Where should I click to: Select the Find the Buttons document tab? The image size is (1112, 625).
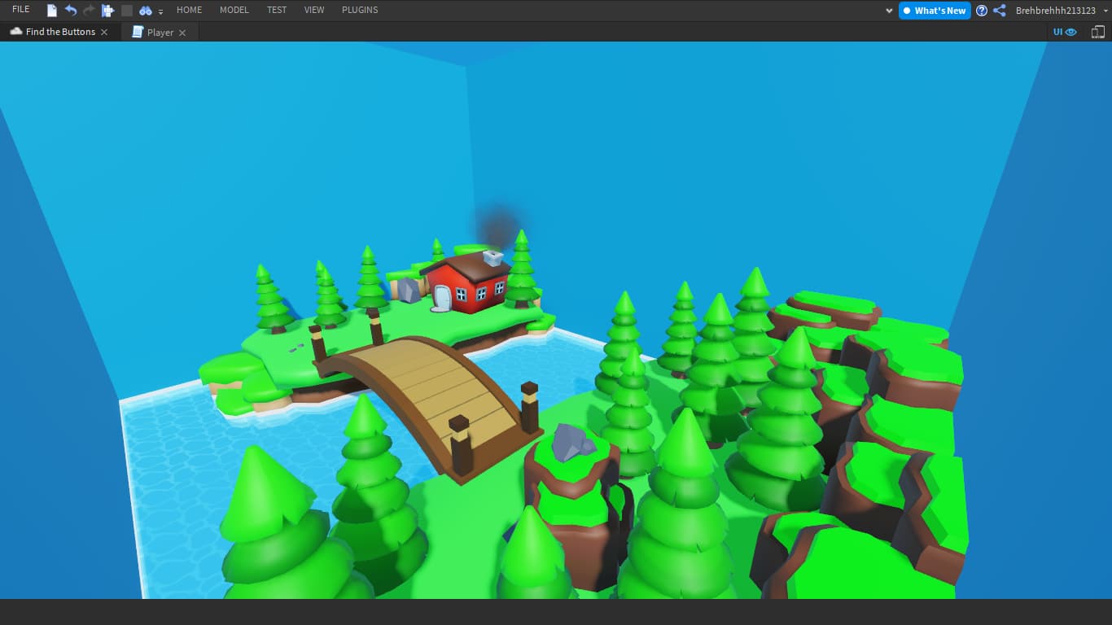click(60, 32)
